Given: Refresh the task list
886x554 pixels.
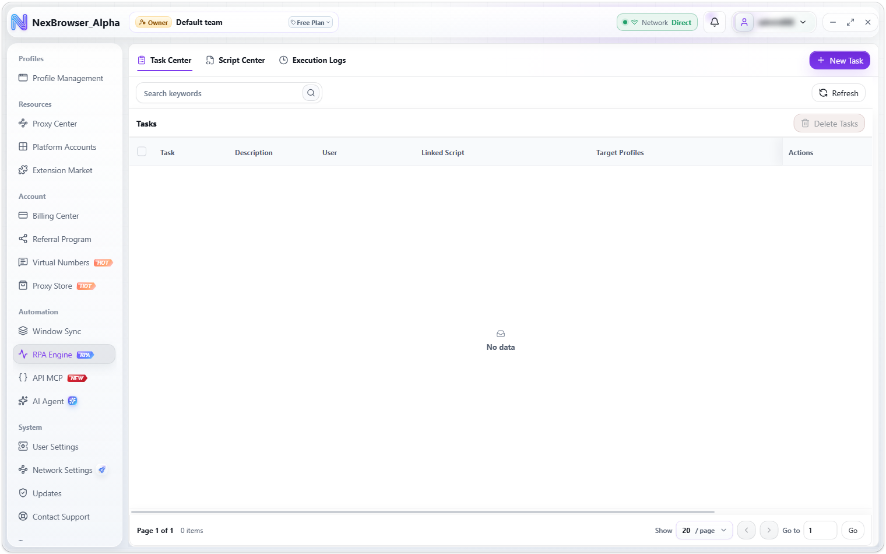Looking at the screenshot, I should [838, 93].
